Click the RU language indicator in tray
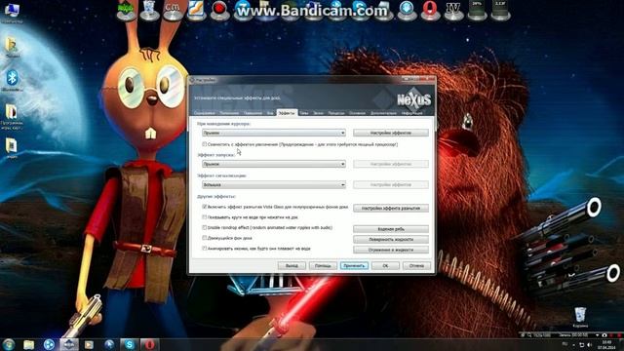This screenshot has width=624, height=351. point(565,344)
